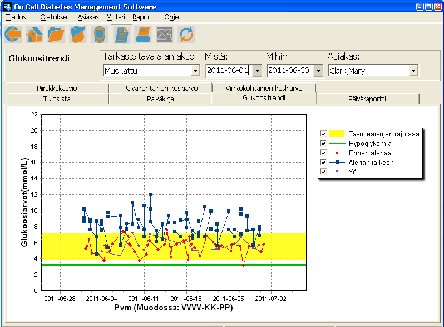
Task: Click the blue Aterian jälkeen legend marker
Action: click(x=337, y=162)
